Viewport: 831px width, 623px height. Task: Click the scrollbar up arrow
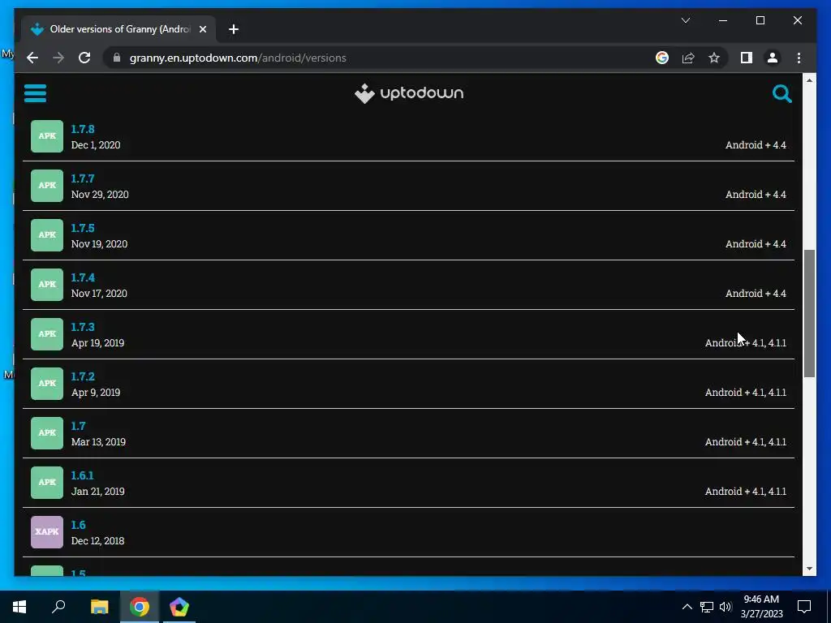pyautogui.click(x=809, y=80)
